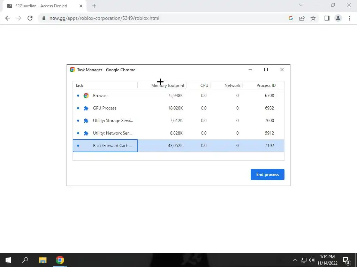Click memory value 43,052K
The width and height of the screenshot is (357, 267).
(175, 146)
